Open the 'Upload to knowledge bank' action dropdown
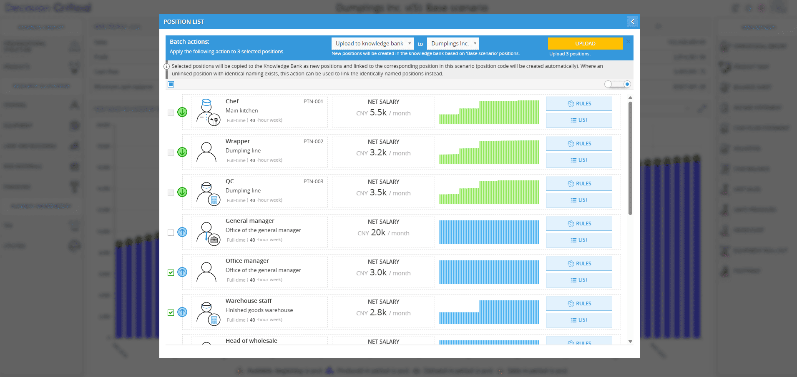 coord(372,43)
